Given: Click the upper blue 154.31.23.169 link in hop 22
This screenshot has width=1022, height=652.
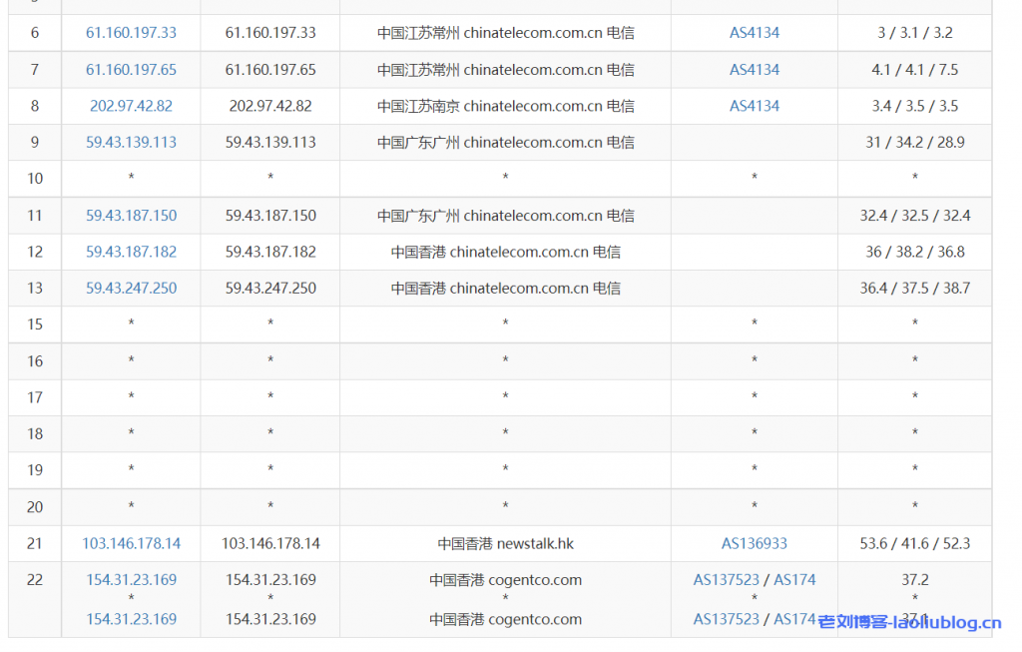Looking at the screenshot, I should pos(131,580).
